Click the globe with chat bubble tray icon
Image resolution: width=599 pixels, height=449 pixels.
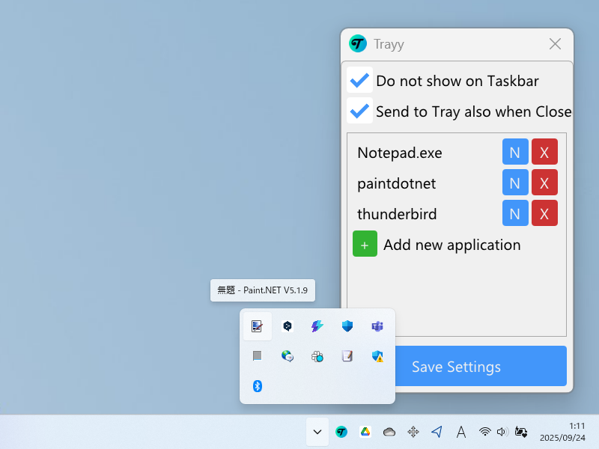288,356
